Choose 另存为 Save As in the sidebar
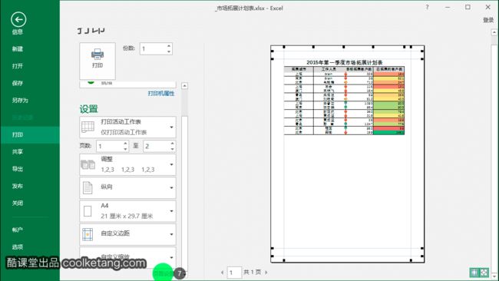 tap(20, 101)
